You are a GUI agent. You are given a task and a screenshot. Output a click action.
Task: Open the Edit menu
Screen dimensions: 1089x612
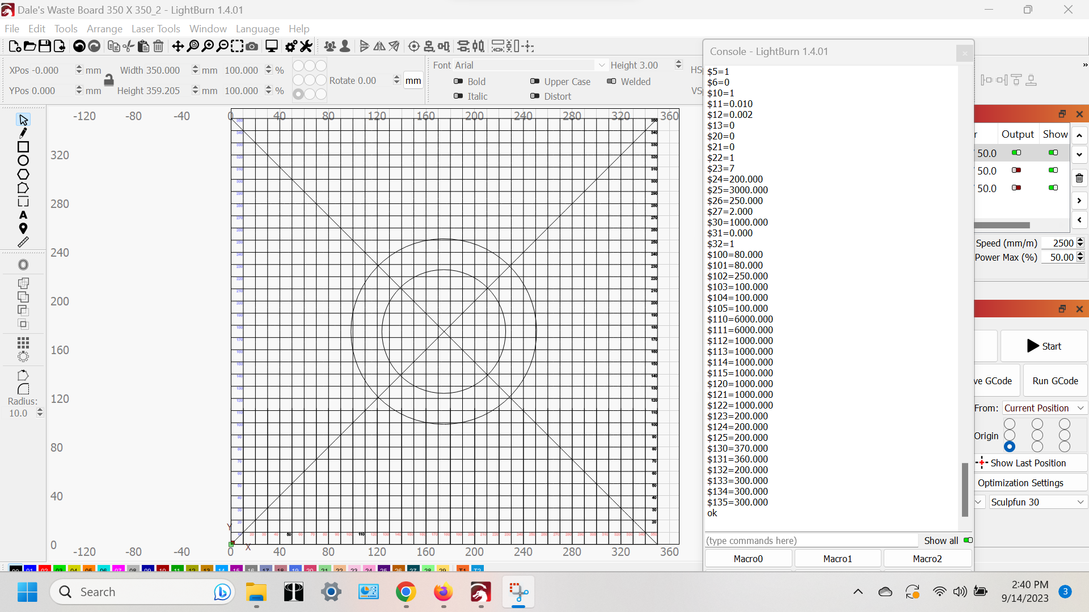pos(37,28)
